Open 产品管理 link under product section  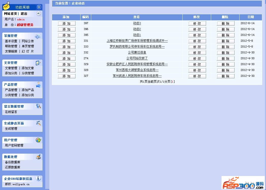(x=11, y=90)
